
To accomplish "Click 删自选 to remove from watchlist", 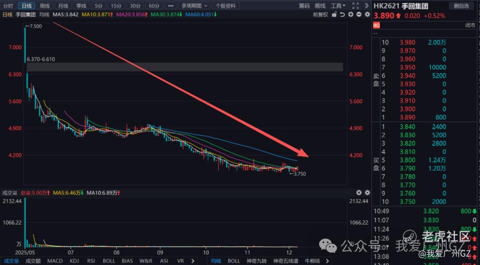I will tap(461, 5).
